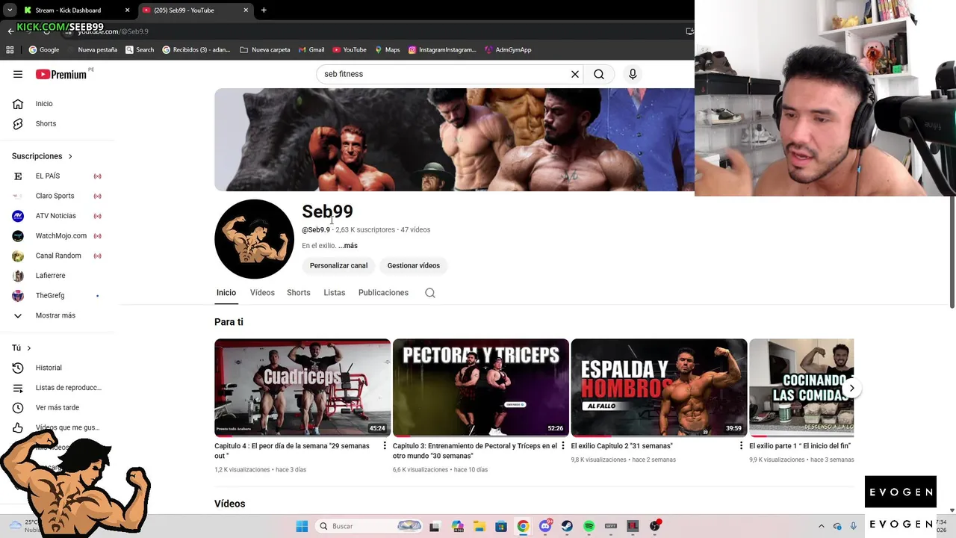956x538 pixels.
Task: Click the Gestionar vídeos button
Action: [414, 265]
